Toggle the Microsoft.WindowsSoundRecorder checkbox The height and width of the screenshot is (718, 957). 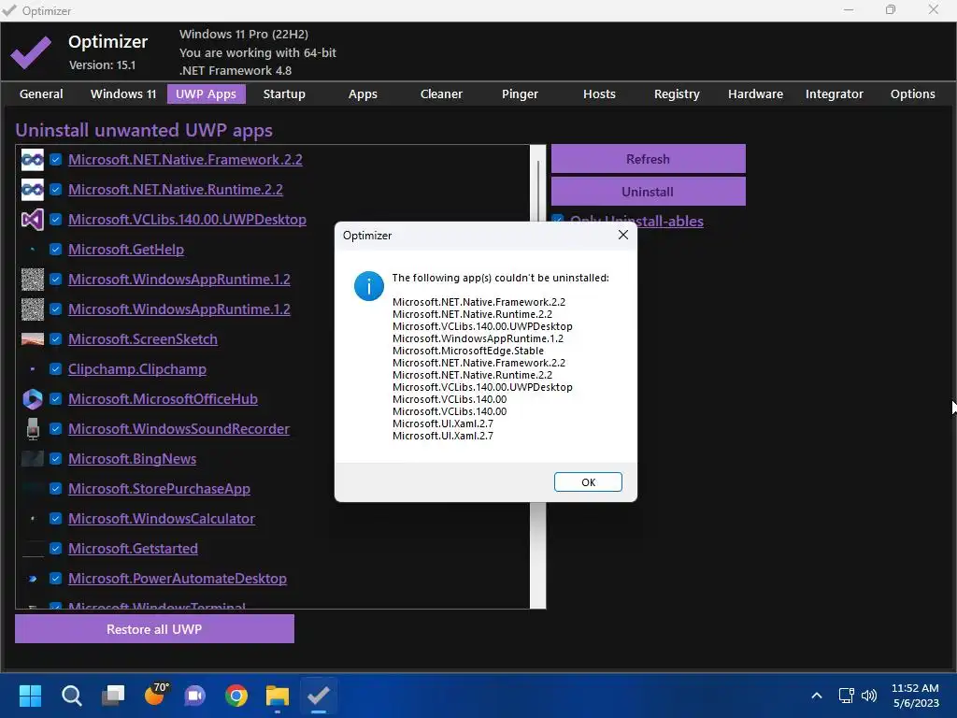click(55, 429)
